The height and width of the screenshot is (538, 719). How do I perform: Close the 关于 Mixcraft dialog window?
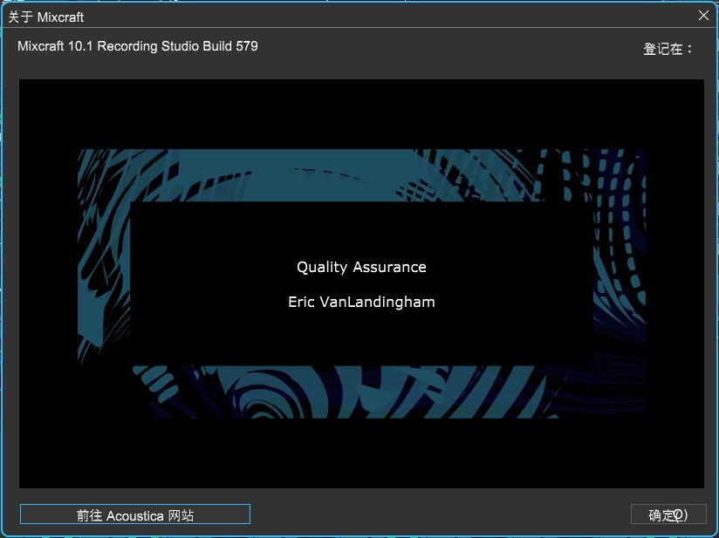(x=703, y=16)
